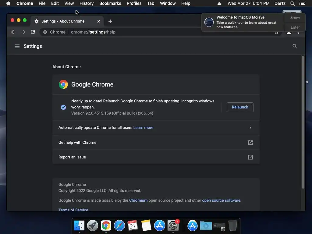Click the date and time in menu bar
312x234 pixels.
249,3
